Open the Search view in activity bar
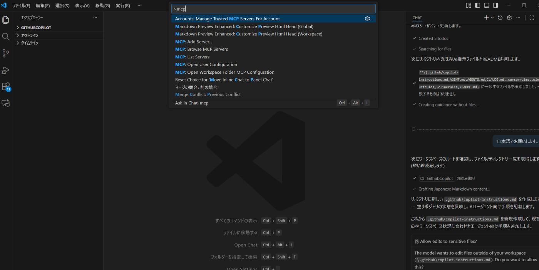 (6, 36)
